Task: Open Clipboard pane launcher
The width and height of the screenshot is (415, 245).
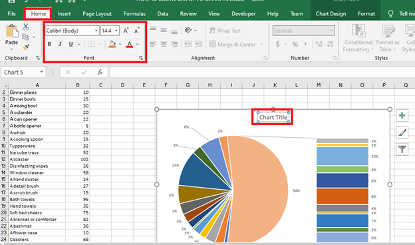Action: [x=38, y=58]
